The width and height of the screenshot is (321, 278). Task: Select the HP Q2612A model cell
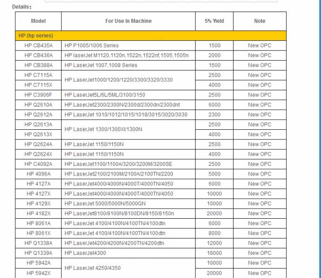(x=39, y=115)
